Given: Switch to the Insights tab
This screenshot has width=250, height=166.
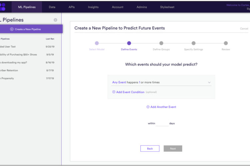Looking at the screenshot, I should pyautogui.click(x=93, y=7).
